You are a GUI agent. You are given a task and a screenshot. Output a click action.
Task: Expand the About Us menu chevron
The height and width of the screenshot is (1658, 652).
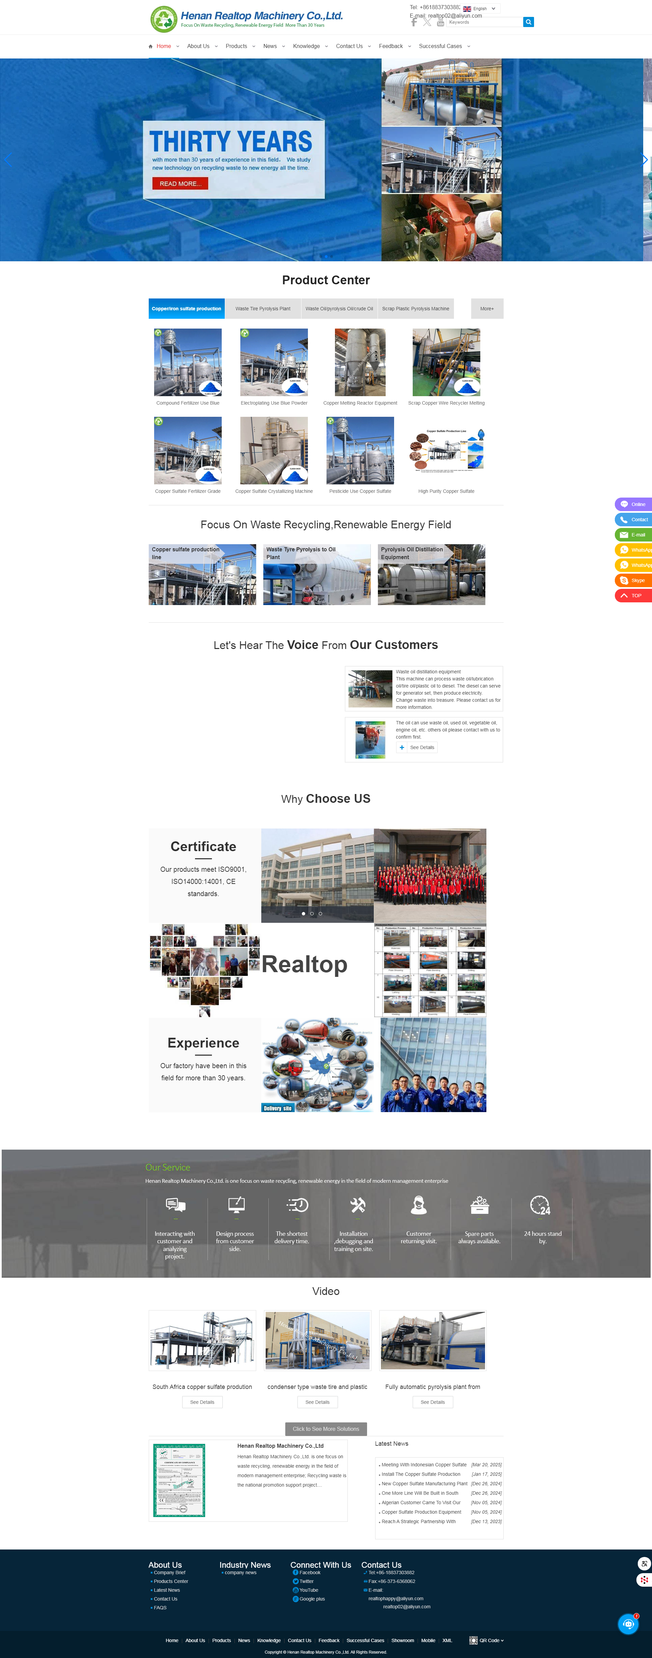[x=216, y=46]
